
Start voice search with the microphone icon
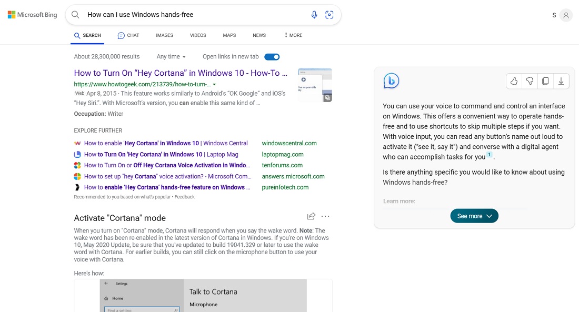click(314, 15)
